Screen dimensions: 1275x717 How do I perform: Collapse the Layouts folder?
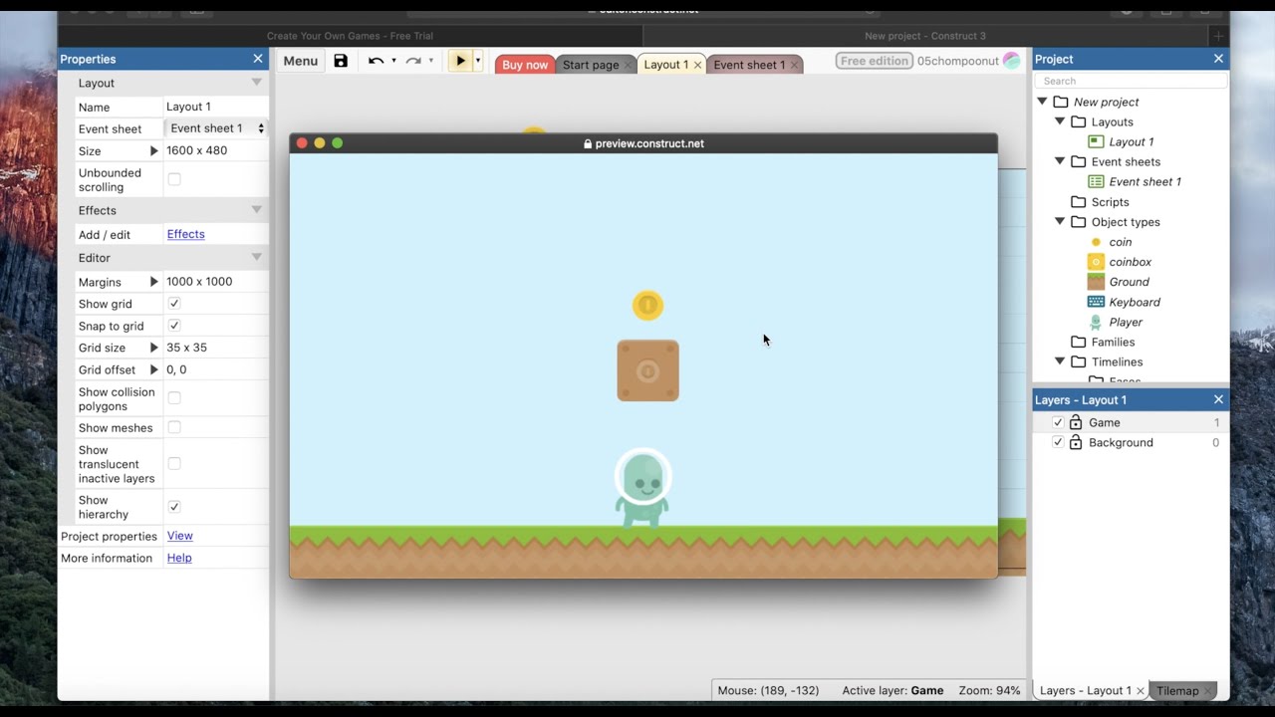[x=1060, y=121]
